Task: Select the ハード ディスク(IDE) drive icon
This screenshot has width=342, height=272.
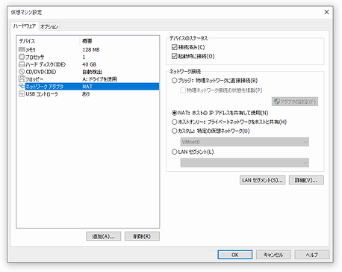Action: pos(22,64)
